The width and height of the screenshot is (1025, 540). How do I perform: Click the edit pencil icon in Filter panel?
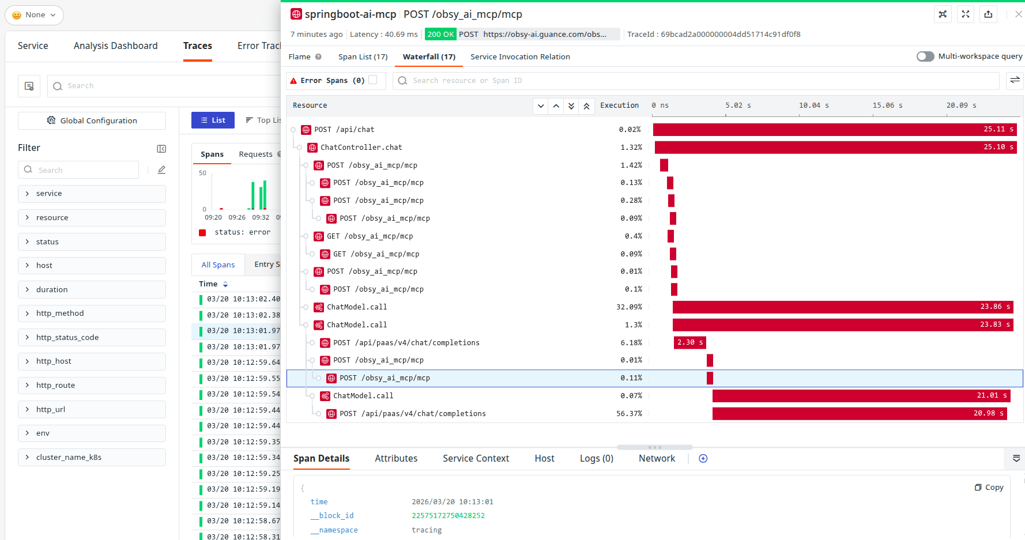pos(161,170)
